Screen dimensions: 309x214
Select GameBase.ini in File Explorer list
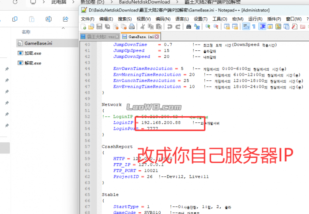point(47,43)
